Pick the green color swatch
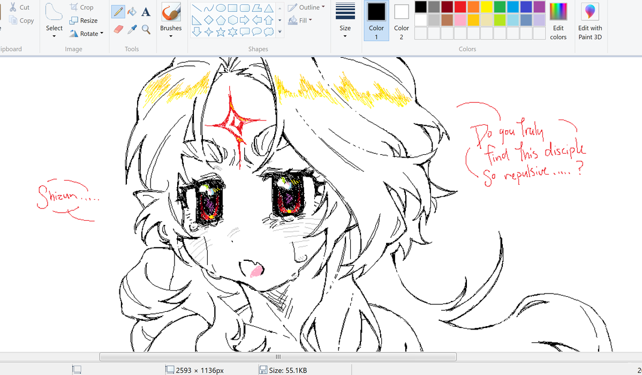The height and width of the screenshot is (375, 642). point(500,7)
